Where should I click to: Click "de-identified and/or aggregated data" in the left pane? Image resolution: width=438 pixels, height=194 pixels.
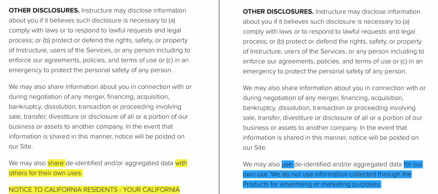[119, 163]
